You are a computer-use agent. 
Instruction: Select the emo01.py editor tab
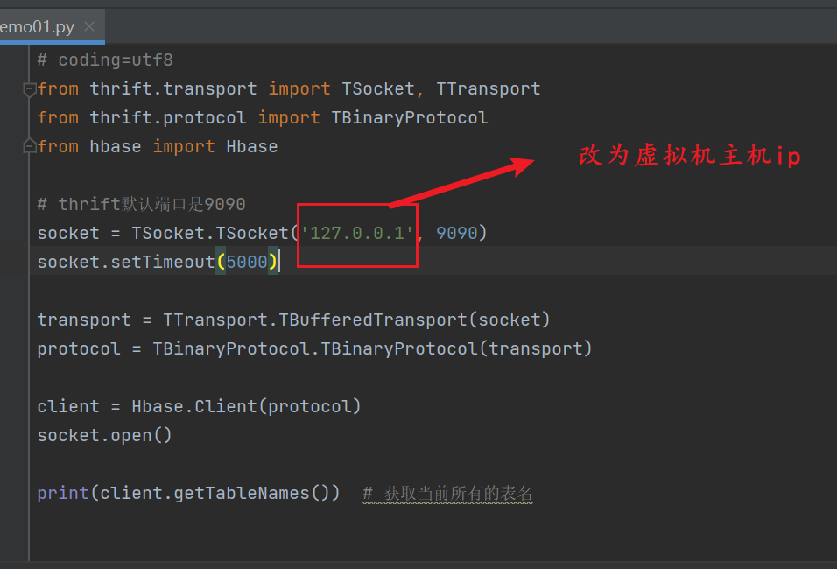[39, 26]
